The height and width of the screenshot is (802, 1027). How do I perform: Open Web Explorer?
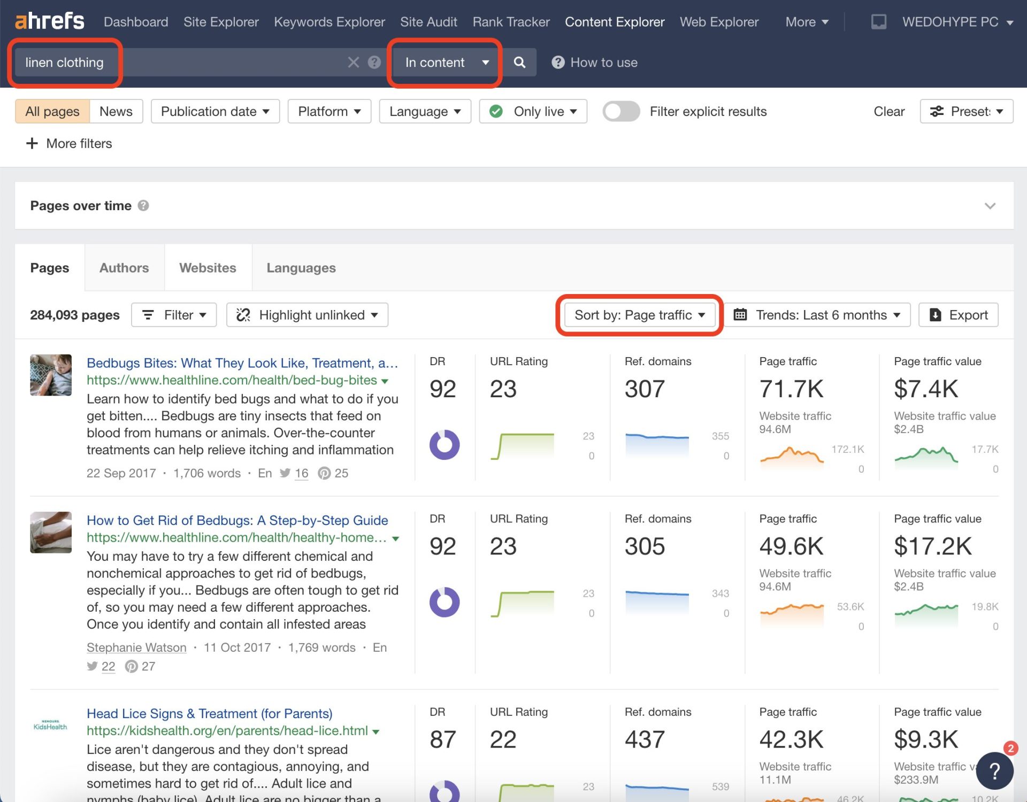pyautogui.click(x=719, y=22)
